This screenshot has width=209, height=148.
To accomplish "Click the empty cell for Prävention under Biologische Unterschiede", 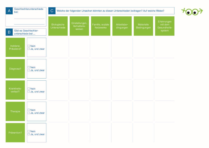I will (58, 133).
